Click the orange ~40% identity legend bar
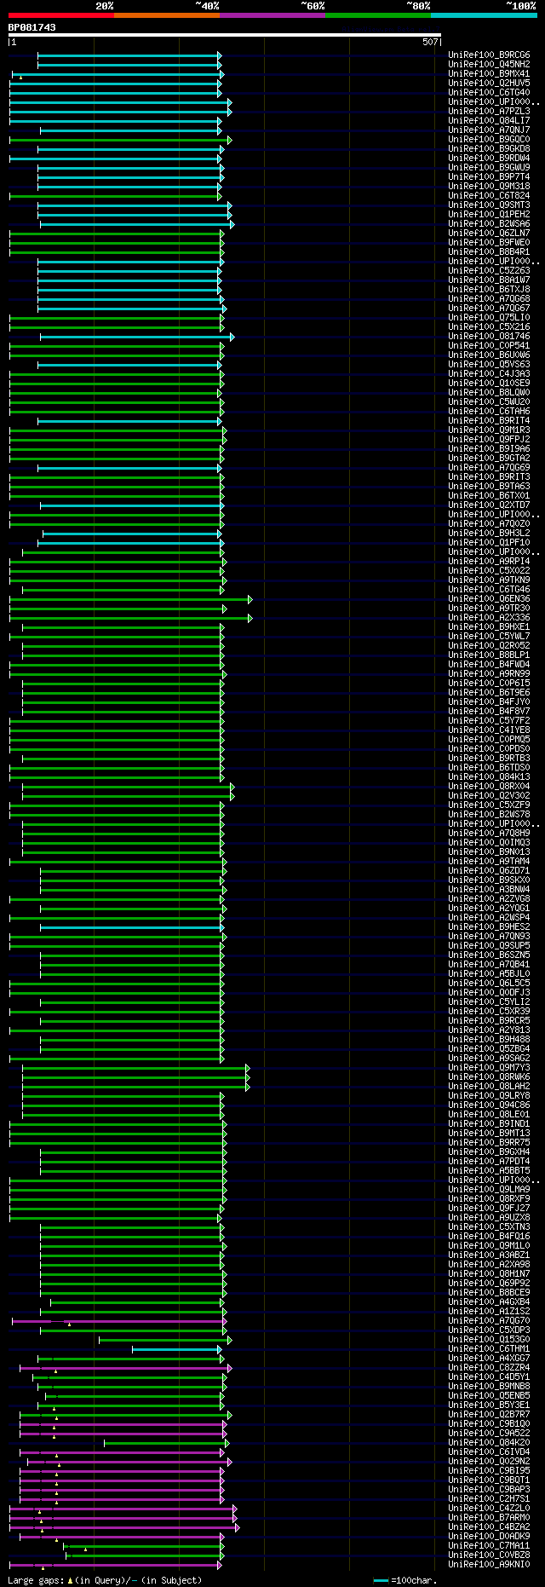 166,15
